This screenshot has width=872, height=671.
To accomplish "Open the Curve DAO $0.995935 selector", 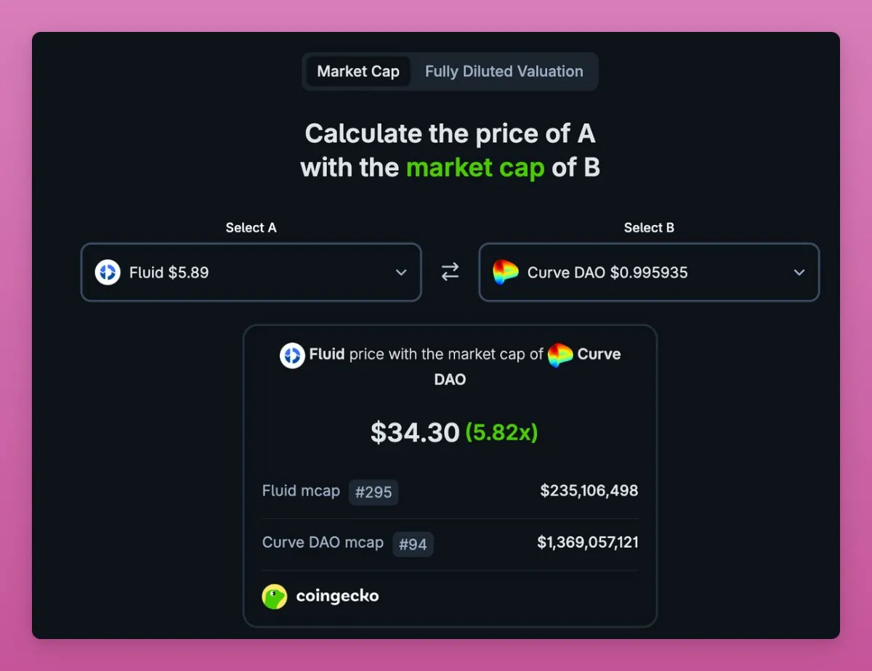I will pyautogui.click(x=649, y=272).
